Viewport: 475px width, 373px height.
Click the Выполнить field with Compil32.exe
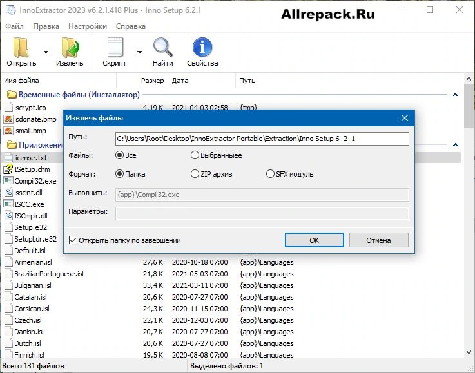pyautogui.click(x=262, y=195)
